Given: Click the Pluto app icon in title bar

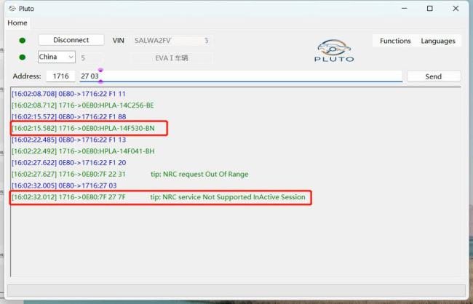Looking at the screenshot, I should click(12, 9).
